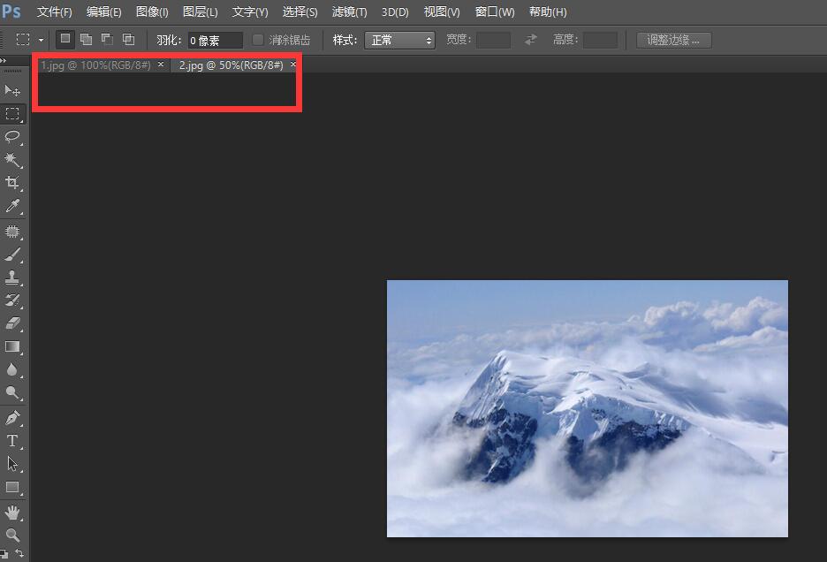
Task: Choose Add to Selection mode
Action: click(86, 39)
